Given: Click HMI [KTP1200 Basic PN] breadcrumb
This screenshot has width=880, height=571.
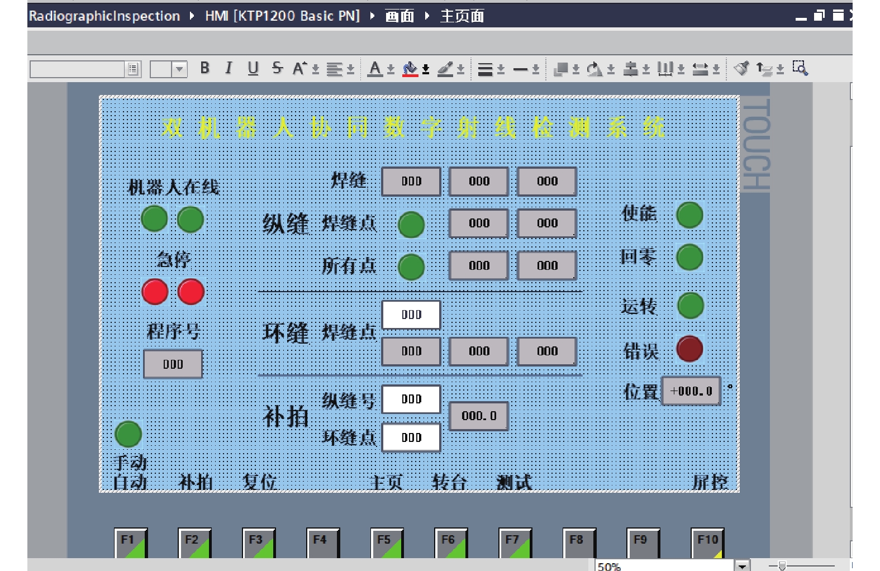Looking at the screenshot, I should pos(282,16).
